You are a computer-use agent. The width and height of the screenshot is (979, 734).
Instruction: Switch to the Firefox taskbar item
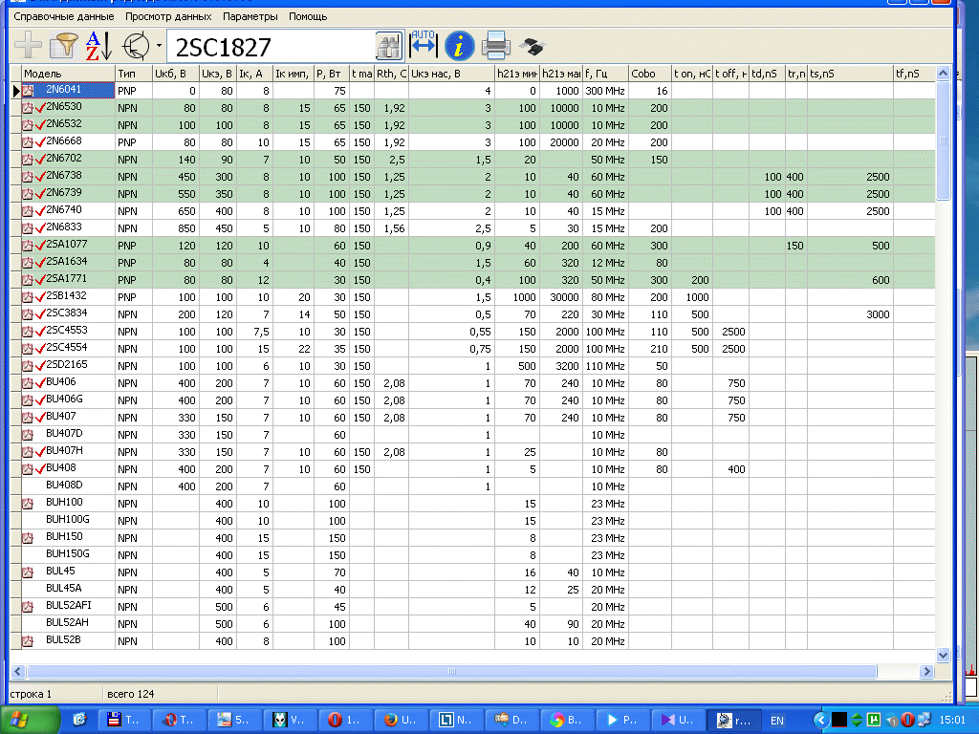click(x=401, y=720)
